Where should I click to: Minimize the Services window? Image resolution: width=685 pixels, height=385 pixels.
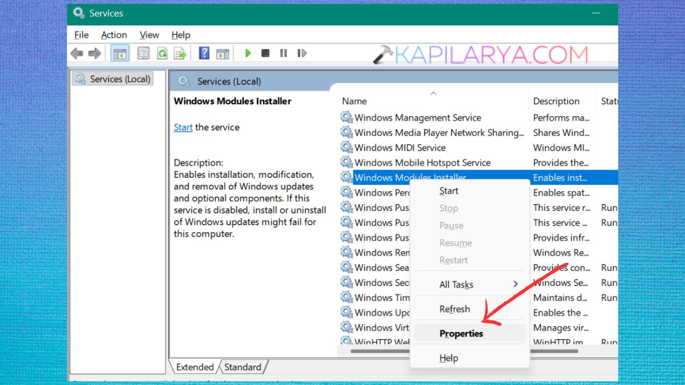tap(596, 13)
